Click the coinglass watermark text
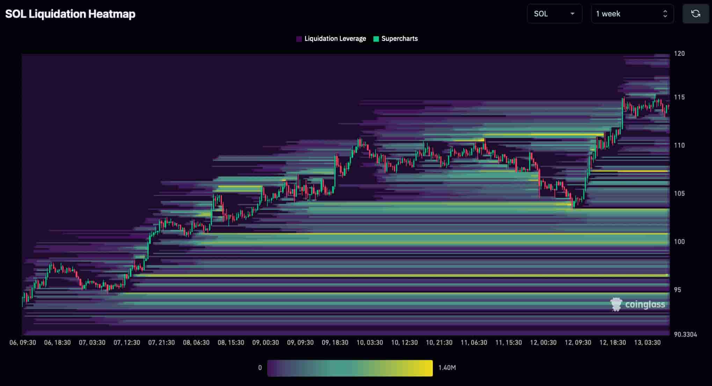The width and height of the screenshot is (712, 386). coord(646,304)
